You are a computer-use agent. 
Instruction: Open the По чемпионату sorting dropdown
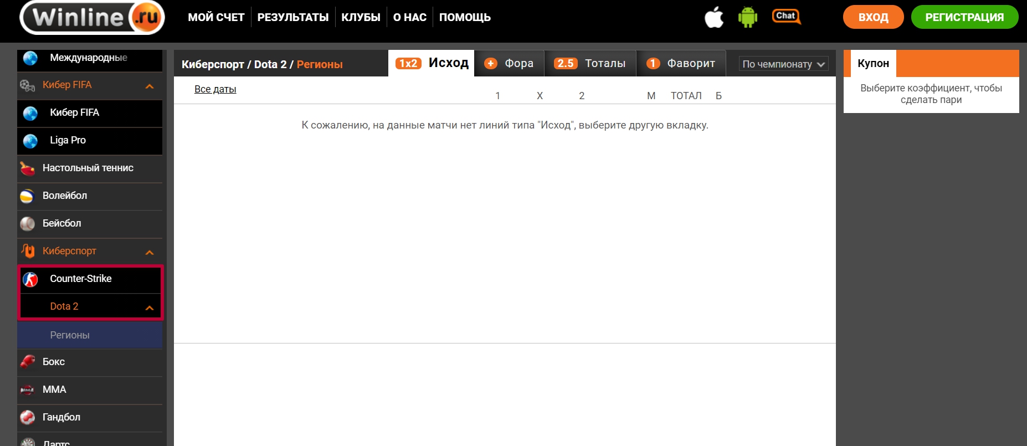point(783,64)
